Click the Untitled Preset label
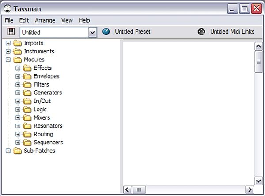 (132, 32)
